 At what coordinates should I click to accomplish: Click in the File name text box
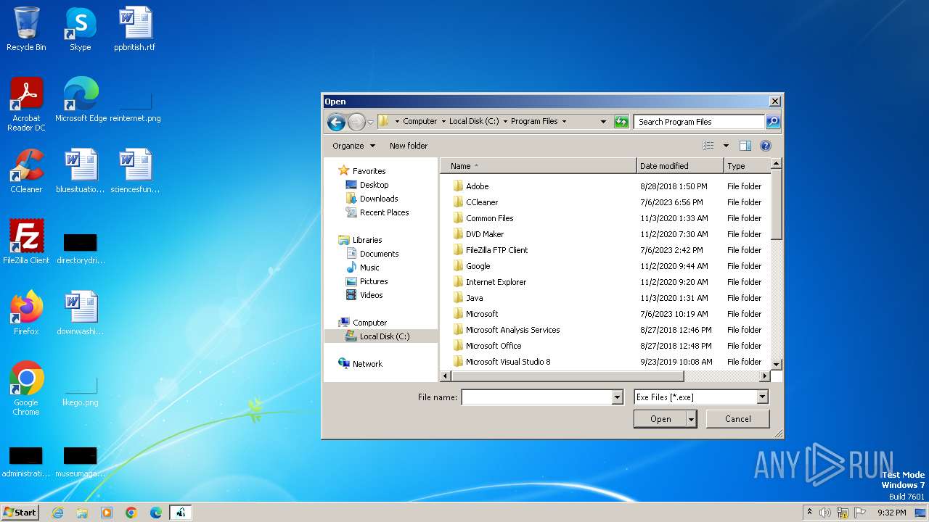(x=537, y=397)
